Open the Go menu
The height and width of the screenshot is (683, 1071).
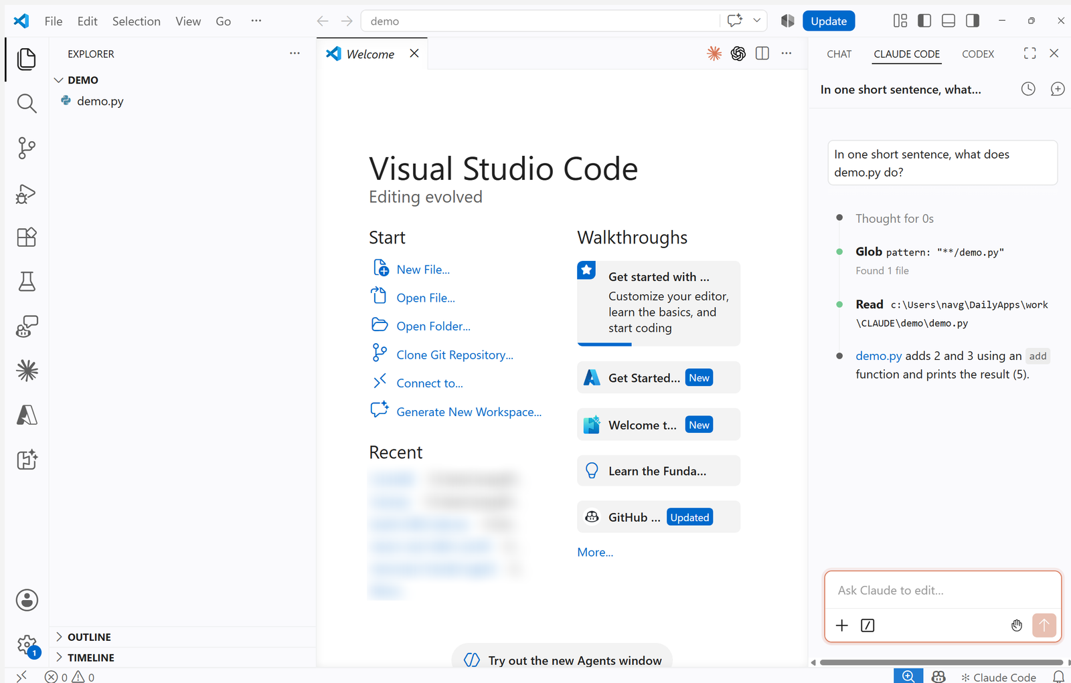pos(224,21)
